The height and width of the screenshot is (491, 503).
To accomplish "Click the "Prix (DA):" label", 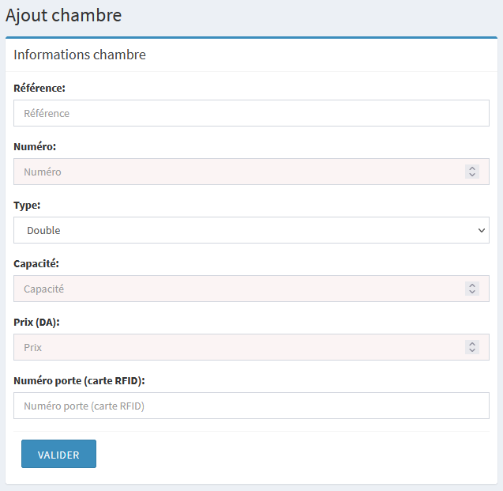I will click(x=36, y=322).
